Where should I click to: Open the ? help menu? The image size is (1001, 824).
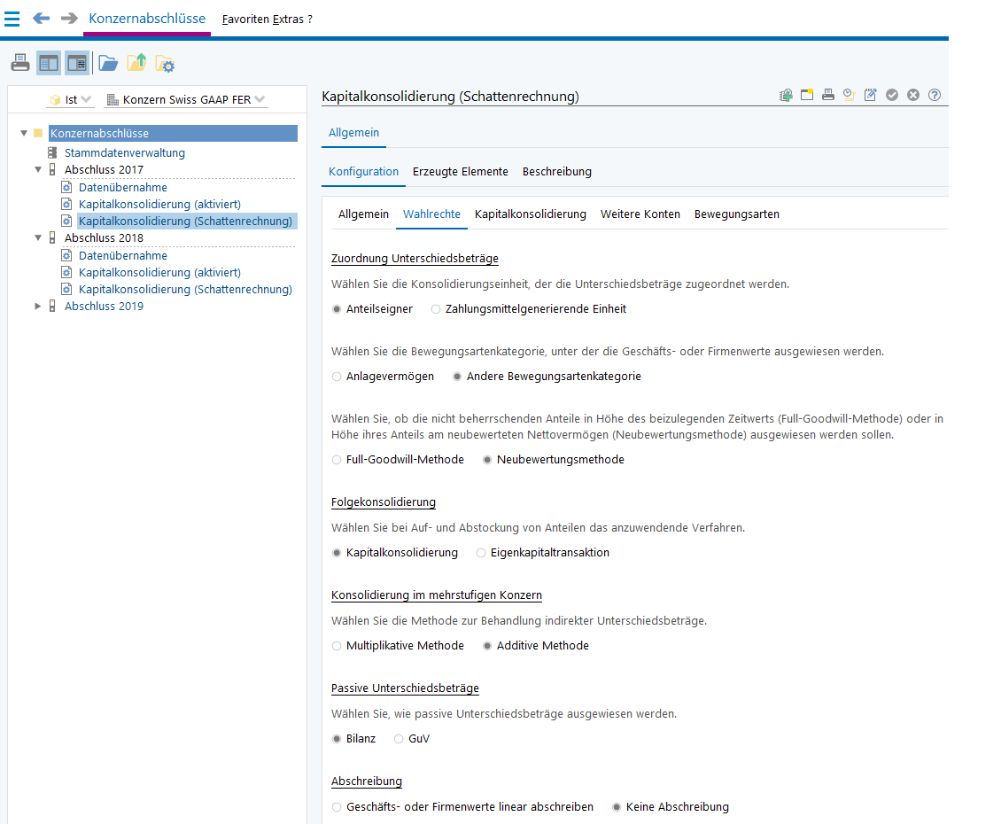(x=310, y=19)
